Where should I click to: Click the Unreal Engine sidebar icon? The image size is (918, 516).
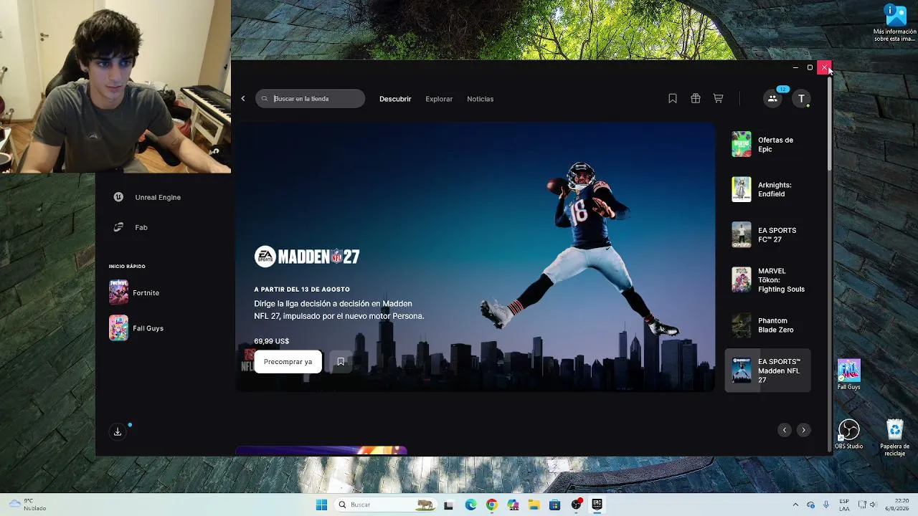118,197
